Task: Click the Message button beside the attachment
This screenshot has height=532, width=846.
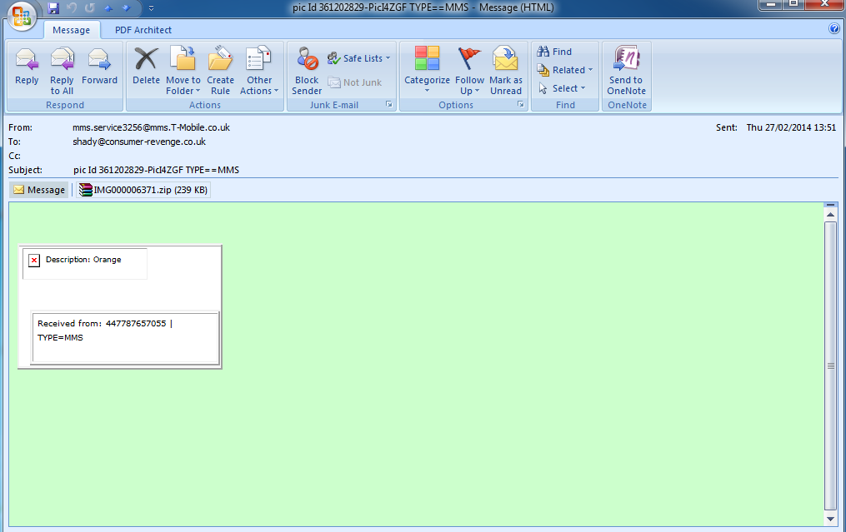Action: 39,190
